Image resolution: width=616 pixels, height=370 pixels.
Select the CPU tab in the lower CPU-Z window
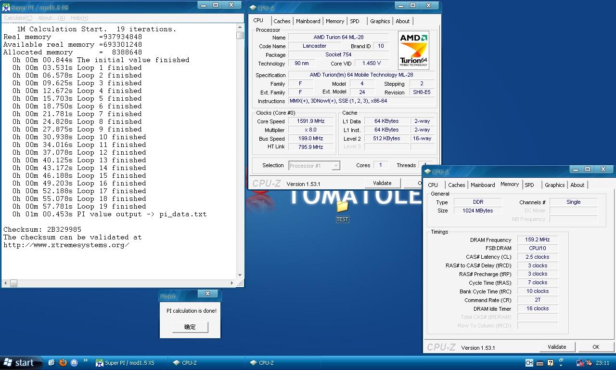point(433,185)
